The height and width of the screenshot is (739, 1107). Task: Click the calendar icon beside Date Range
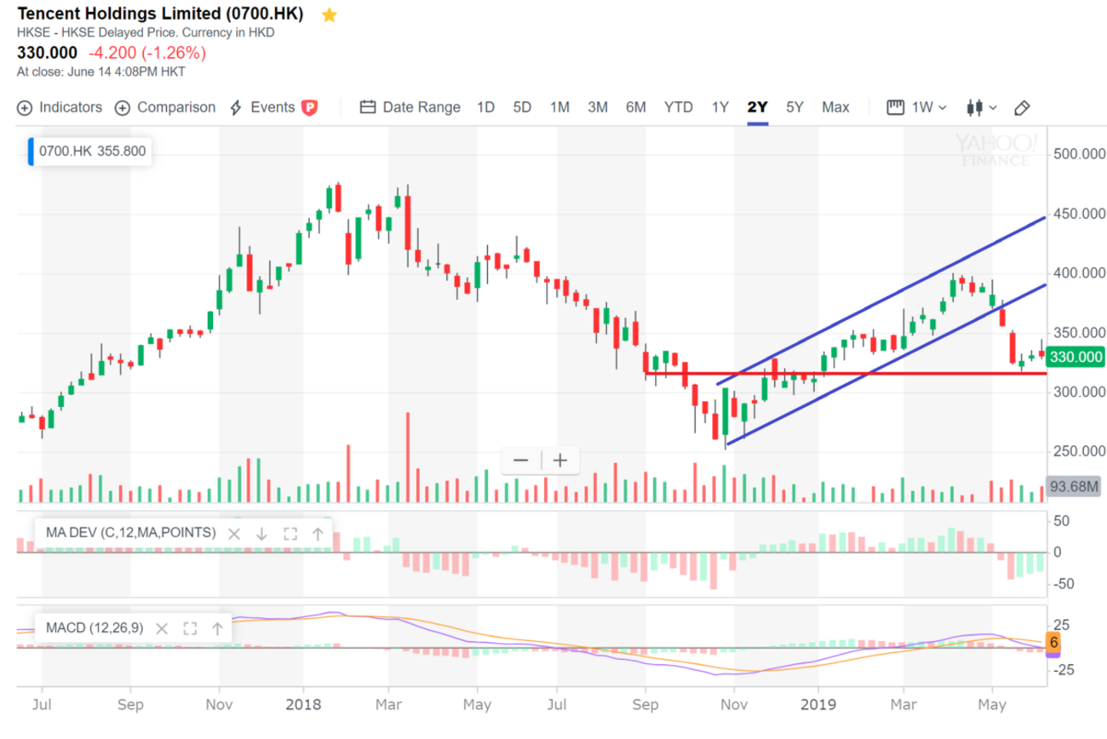(x=368, y=108)
